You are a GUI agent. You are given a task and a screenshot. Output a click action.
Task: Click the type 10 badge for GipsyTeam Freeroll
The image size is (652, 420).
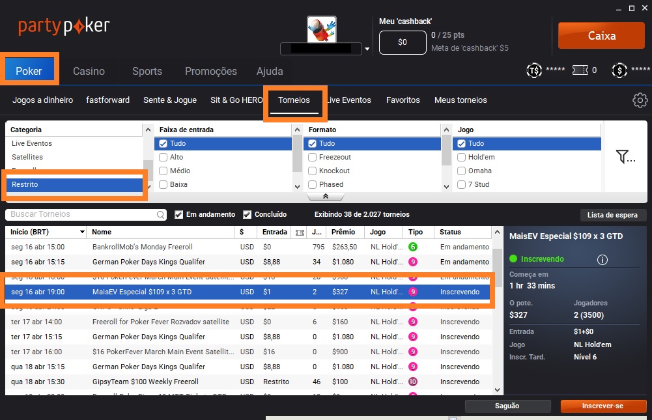point(412,382)
